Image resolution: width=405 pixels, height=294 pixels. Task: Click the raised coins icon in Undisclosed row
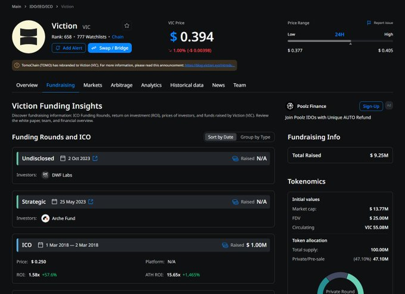pos(235,158)
